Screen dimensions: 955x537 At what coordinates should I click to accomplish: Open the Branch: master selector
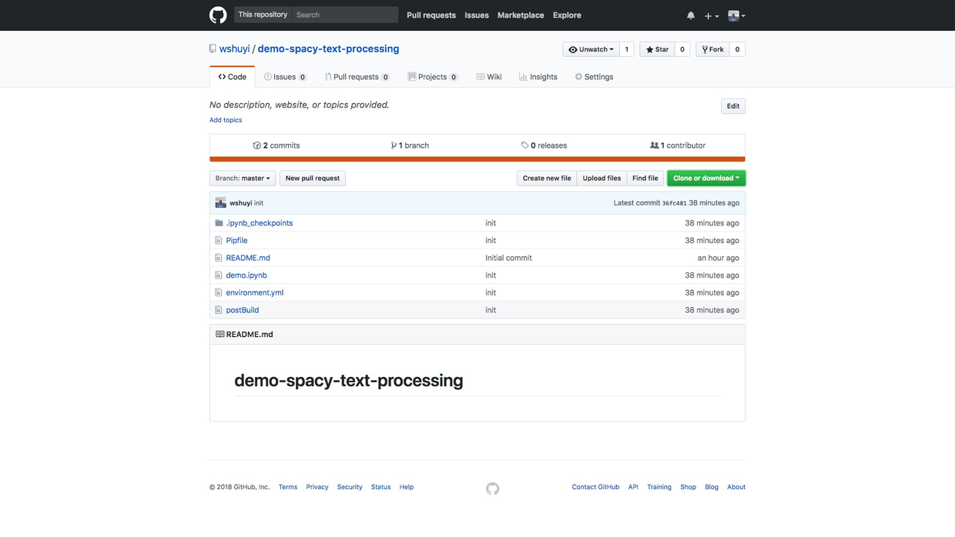242,178
